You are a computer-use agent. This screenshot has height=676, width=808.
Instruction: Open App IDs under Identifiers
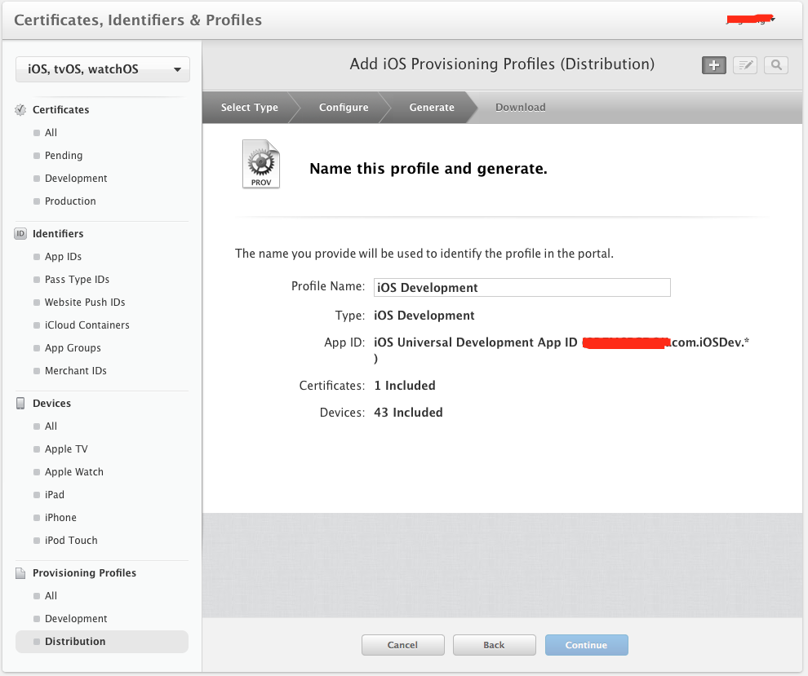click(x=63, y=257)
